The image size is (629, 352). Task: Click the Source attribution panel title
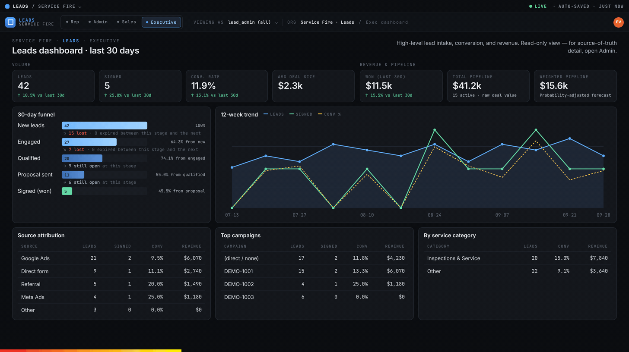click(x=41, y=236)
